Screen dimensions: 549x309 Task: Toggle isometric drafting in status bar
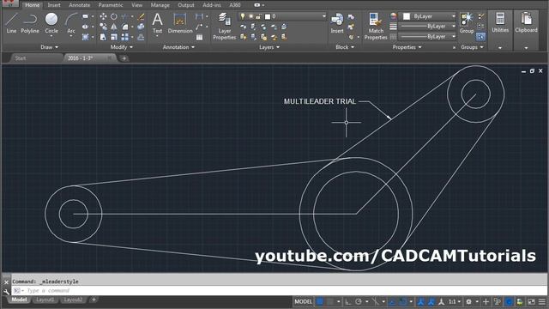[376, 301]
